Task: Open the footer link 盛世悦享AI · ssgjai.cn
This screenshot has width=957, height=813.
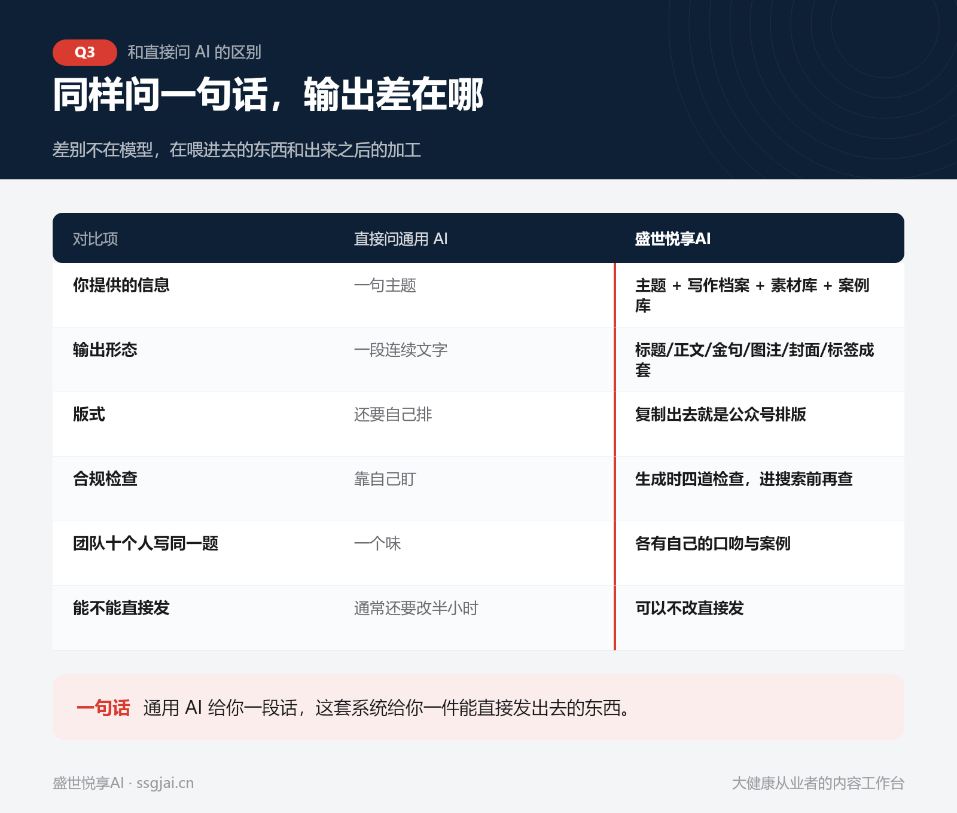Action: [x=123, y=783]
